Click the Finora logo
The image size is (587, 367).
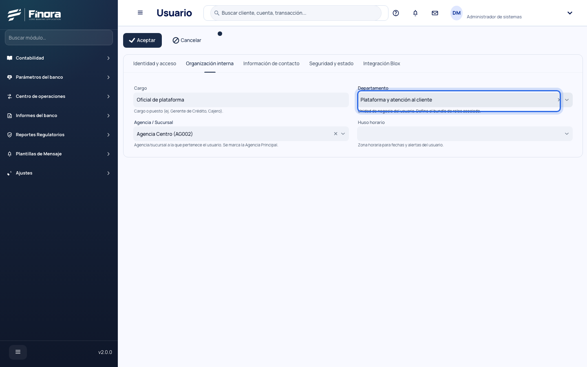point(34,15)
